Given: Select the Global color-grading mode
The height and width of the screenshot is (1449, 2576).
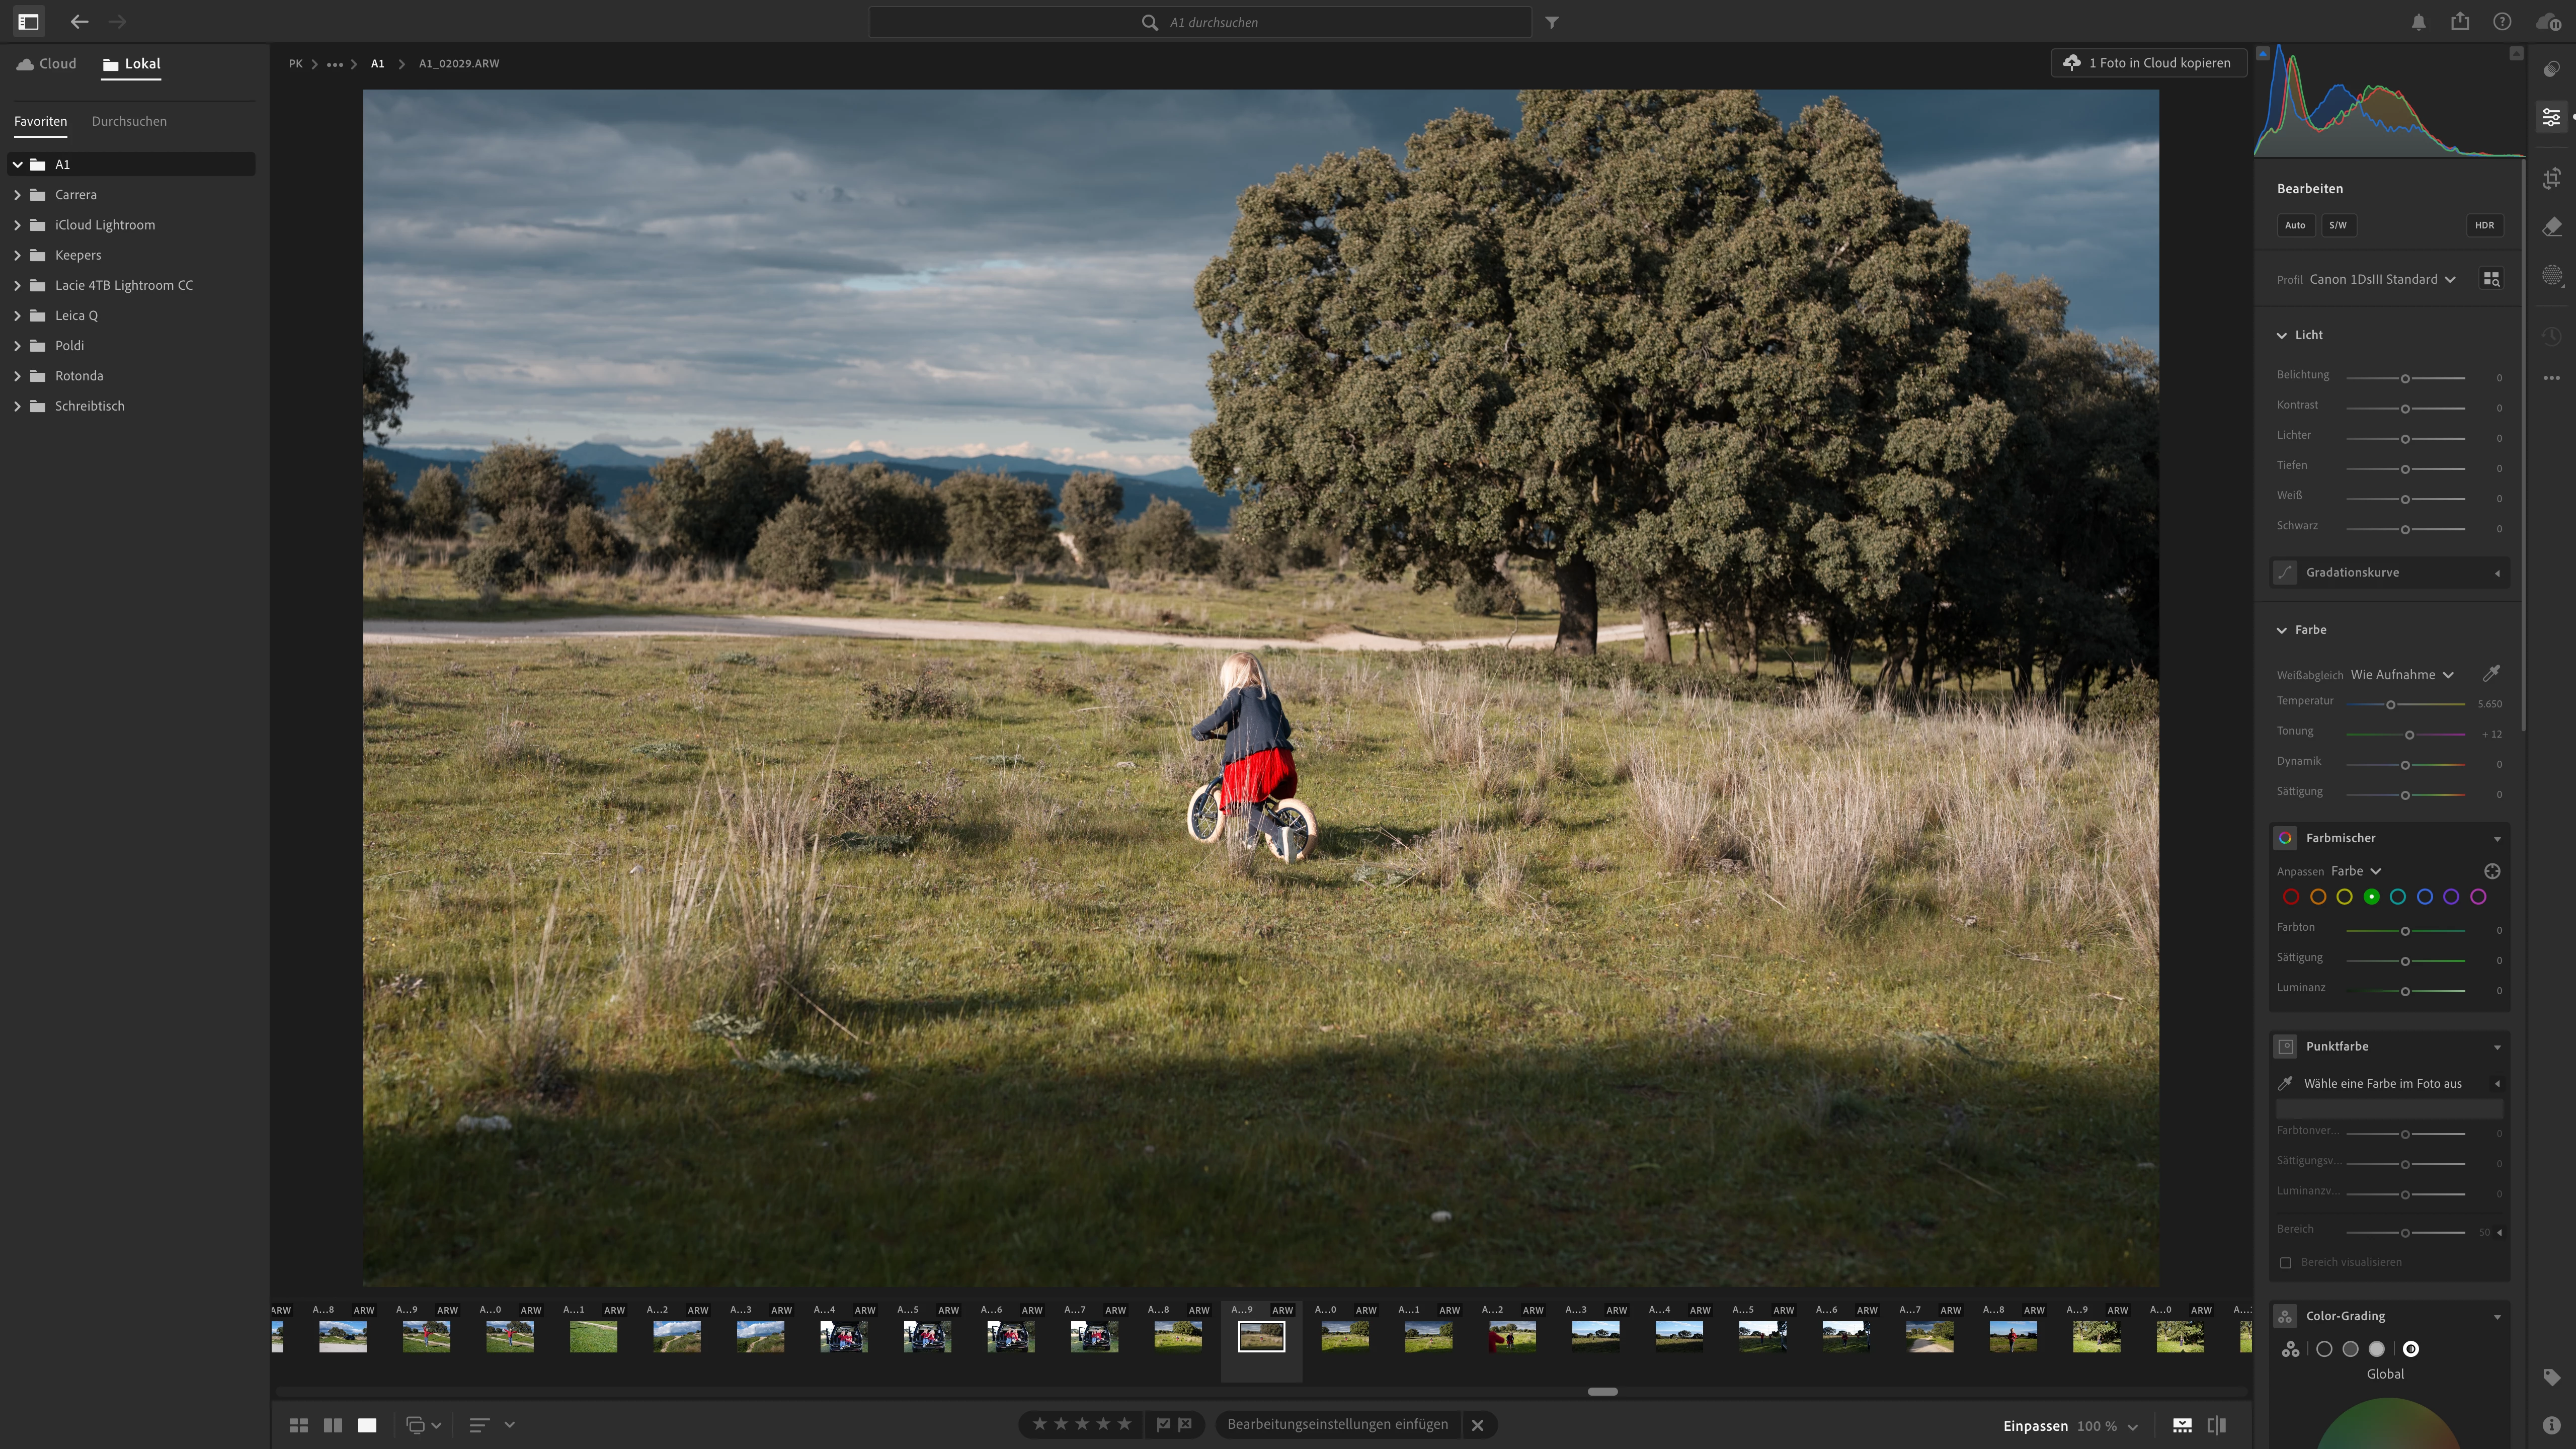Looking at the screenshot, I should 2410,1349.
